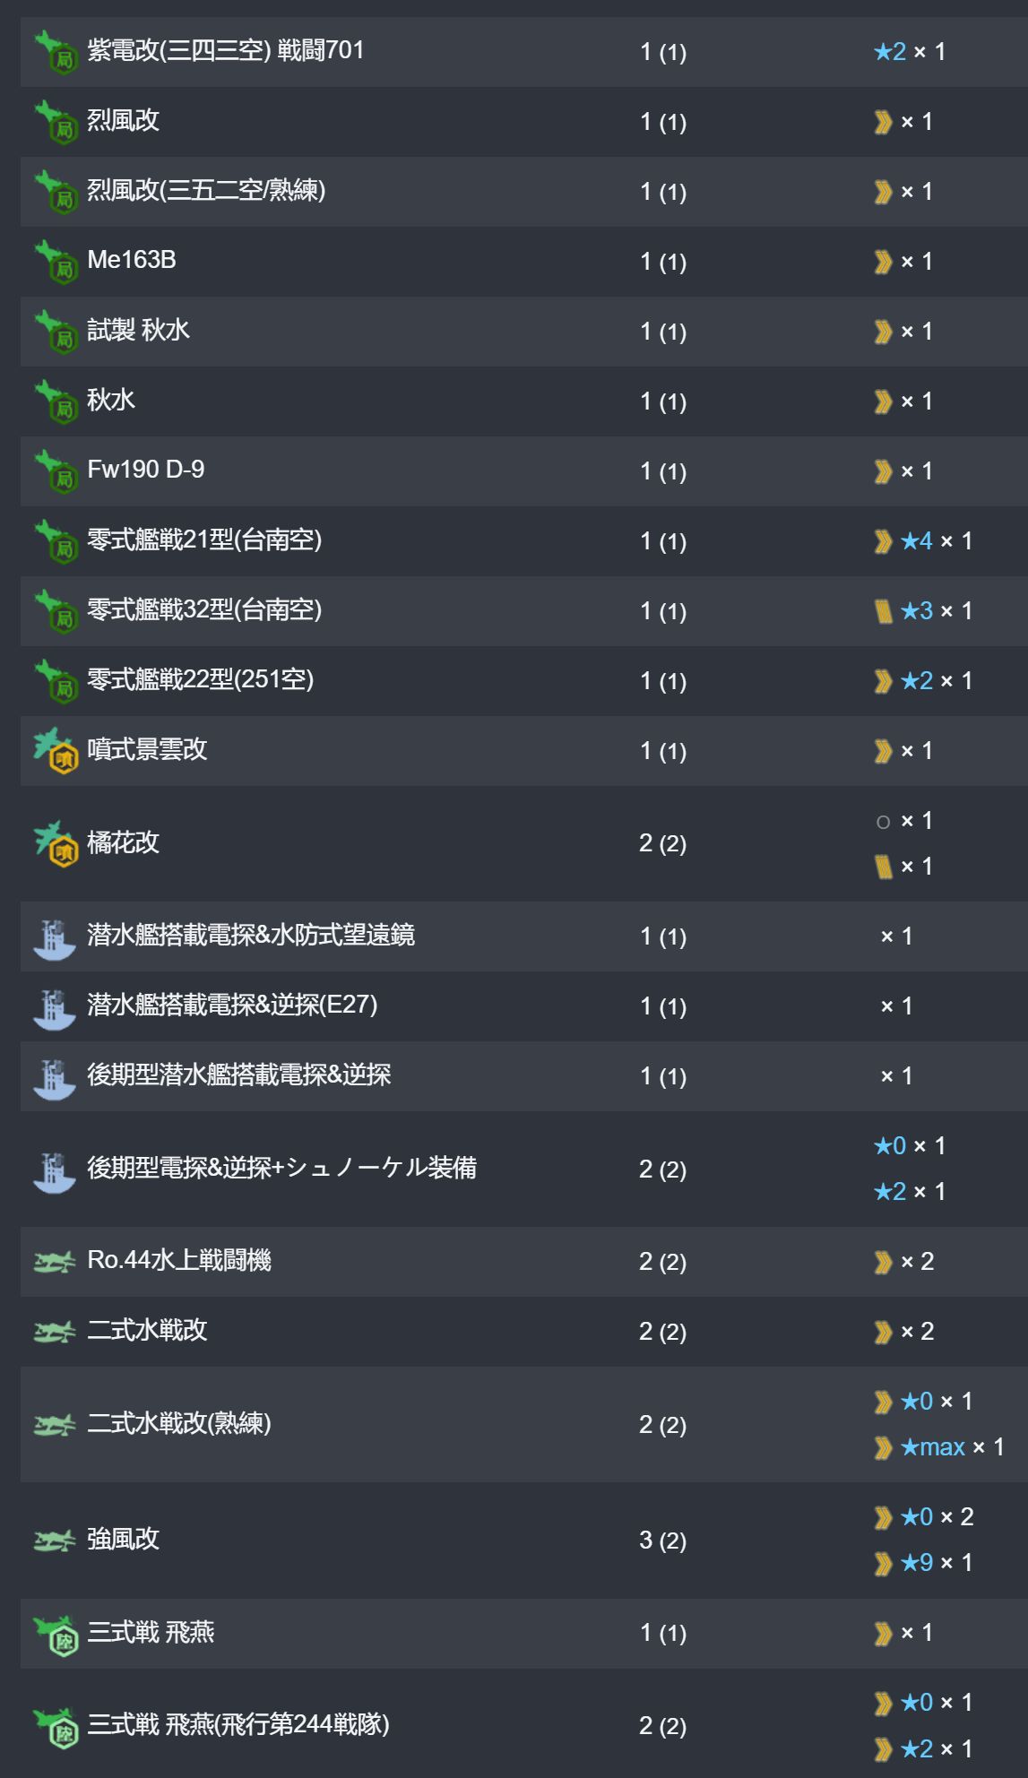
Task: Click the ★max improvement label of 二式水戦改(熟練)
Action: [932, 1447]
